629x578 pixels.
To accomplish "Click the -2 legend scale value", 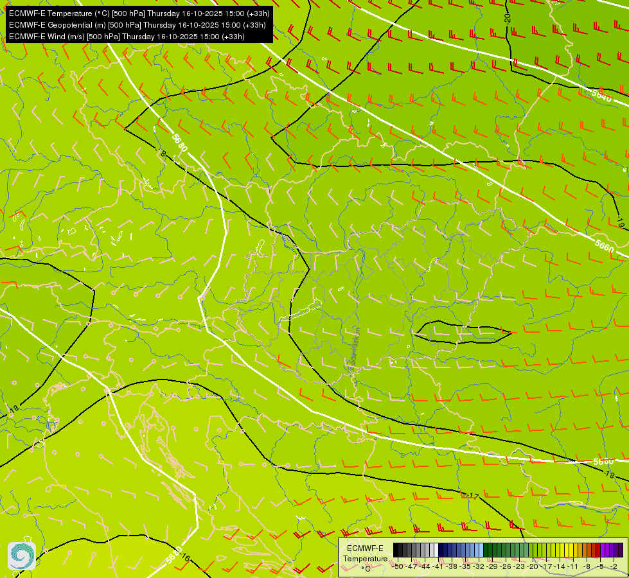I will 614,567.
